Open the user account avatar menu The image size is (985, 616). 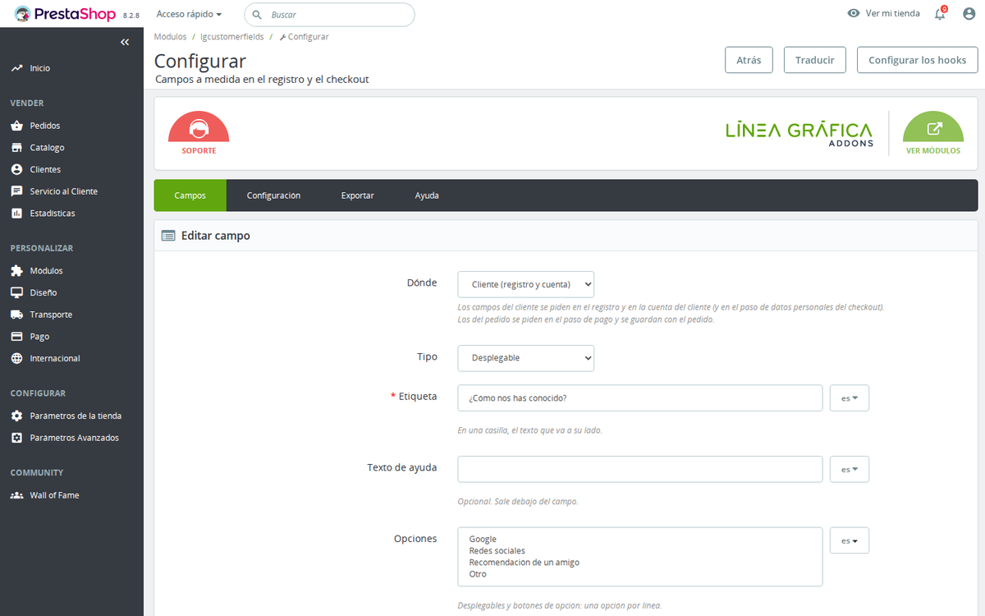pyautogui.click(x=968, y=14)
